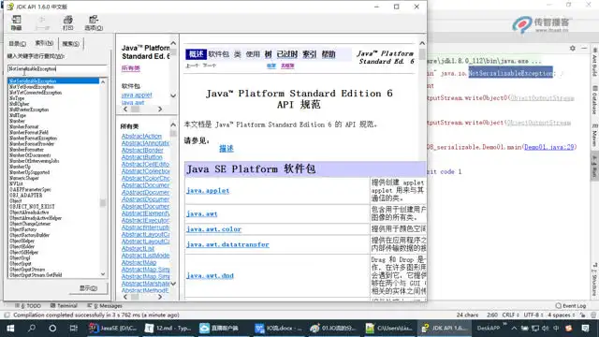Open the Event Log in IntelliJ

(570, 306)
